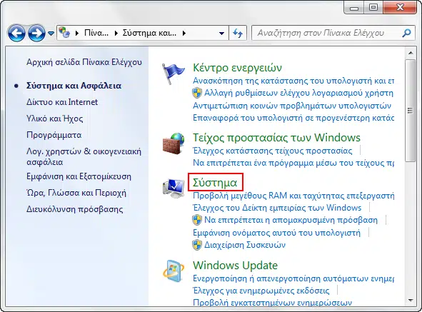Open Να επιτρέπεται η απομακρυσμένη πρόσβαση link
Screen dimensions: 422x312
click(x=291, y=220)
